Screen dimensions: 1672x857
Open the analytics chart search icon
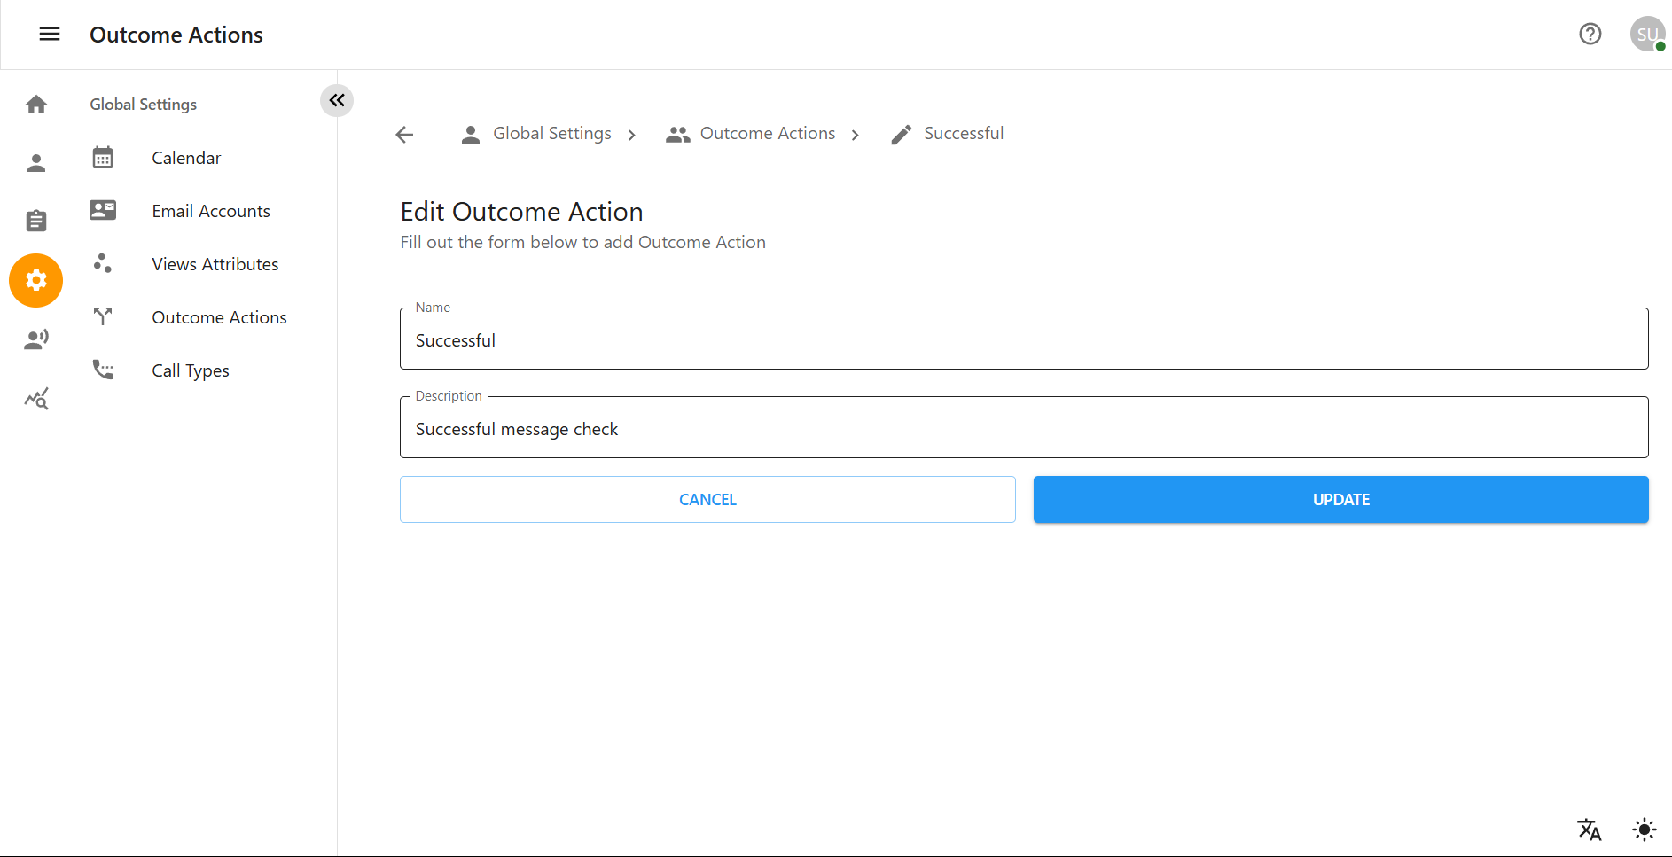(36, 399)
